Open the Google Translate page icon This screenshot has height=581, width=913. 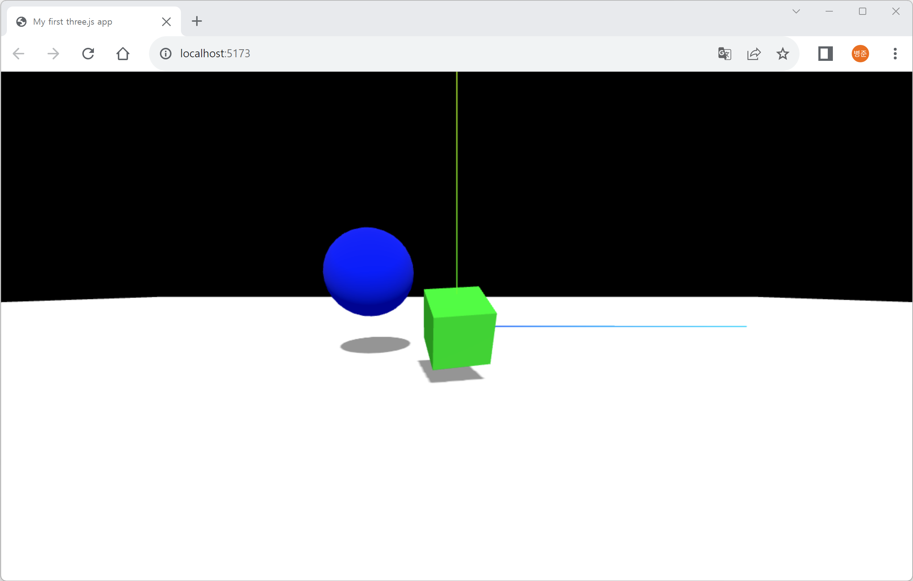click(x=724, y=54)
